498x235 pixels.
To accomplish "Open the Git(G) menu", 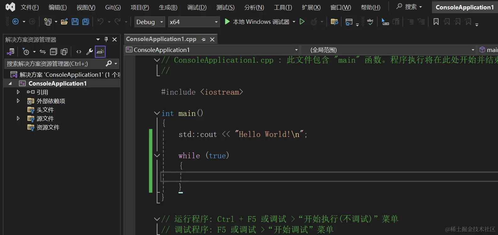I will (x=113, y=7).
